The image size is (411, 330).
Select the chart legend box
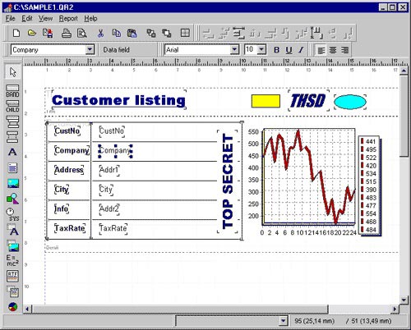[x=369, y=186]
